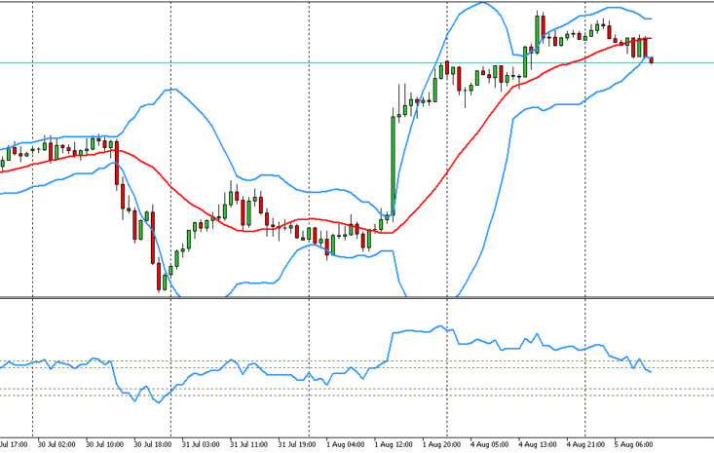Click the 30 Jul 18:00 time label
The width and height of the screenshot is (714, 453).
pyautogui.click(x=153, y=444)
